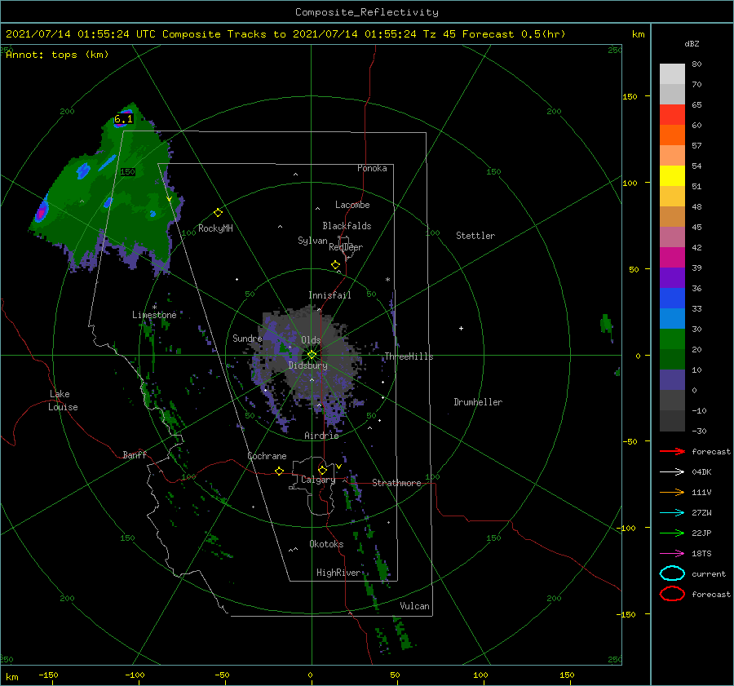Select the purple 36-39 dBZ swatch
734x686 pixels.
tap(672, 277)
